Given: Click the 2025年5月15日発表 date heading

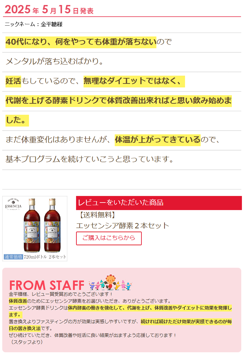Looking at the screenshot, I should [x=49, y=10].
